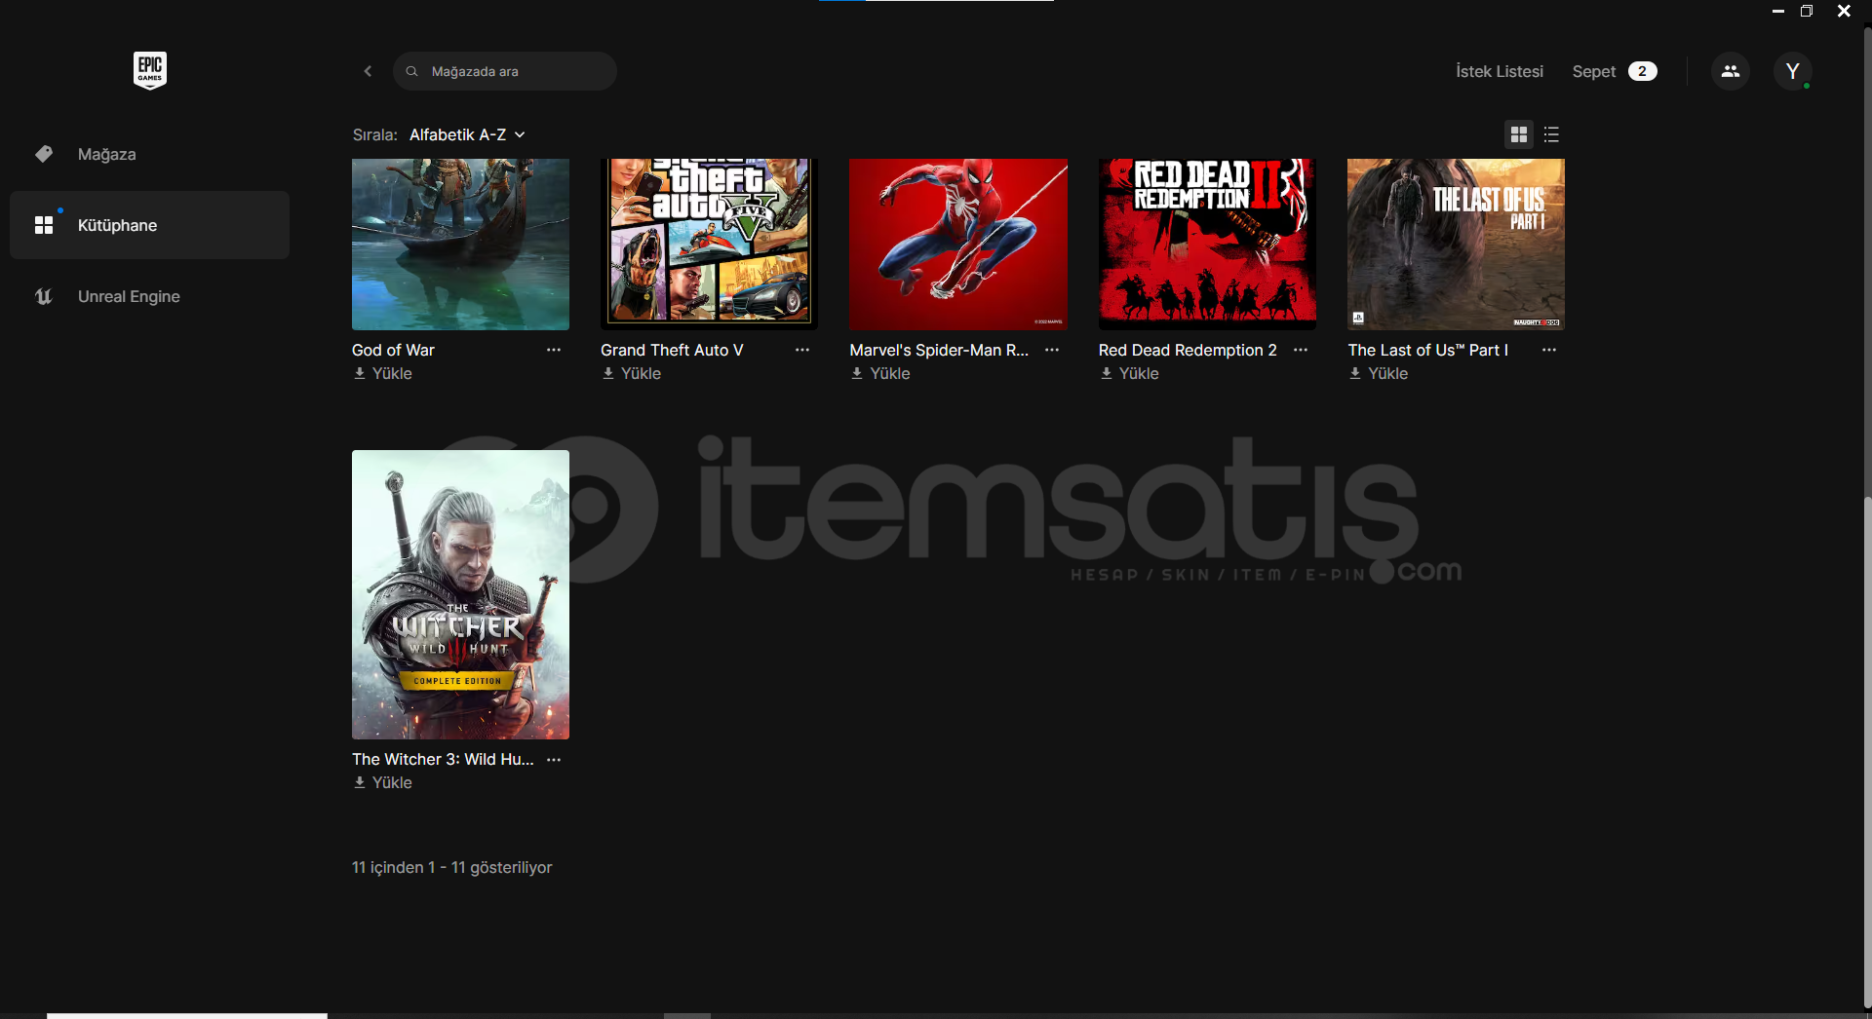Open the Unreal Engine section
Screen dimensions: 1872x1019
[x=150, y=296]
